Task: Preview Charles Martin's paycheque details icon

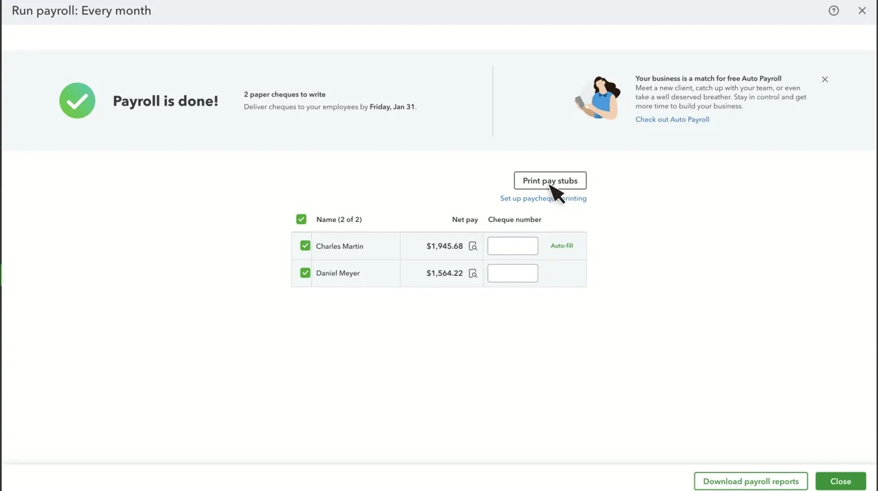Action: 473,246
